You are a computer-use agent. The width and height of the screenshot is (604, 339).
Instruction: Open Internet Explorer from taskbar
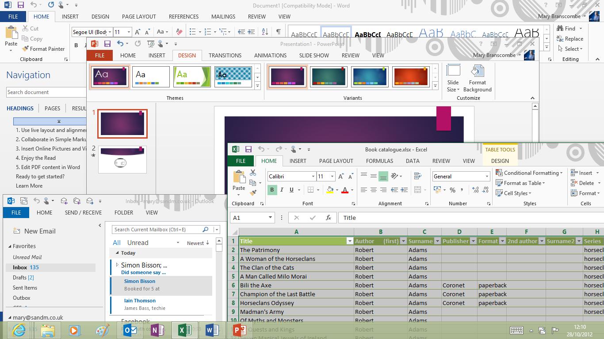pyautogui.click(x=19, y=330)
